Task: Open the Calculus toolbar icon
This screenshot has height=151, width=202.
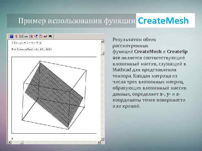Action: [x=31, y=36]
